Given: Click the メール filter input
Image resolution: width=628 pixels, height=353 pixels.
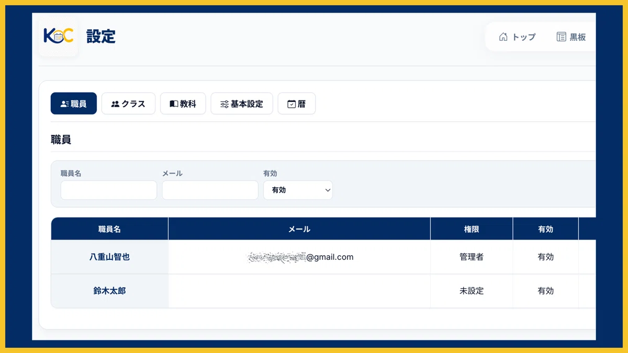Looking at the screenshot, I should pyautogui.click(x=210, y=190).
